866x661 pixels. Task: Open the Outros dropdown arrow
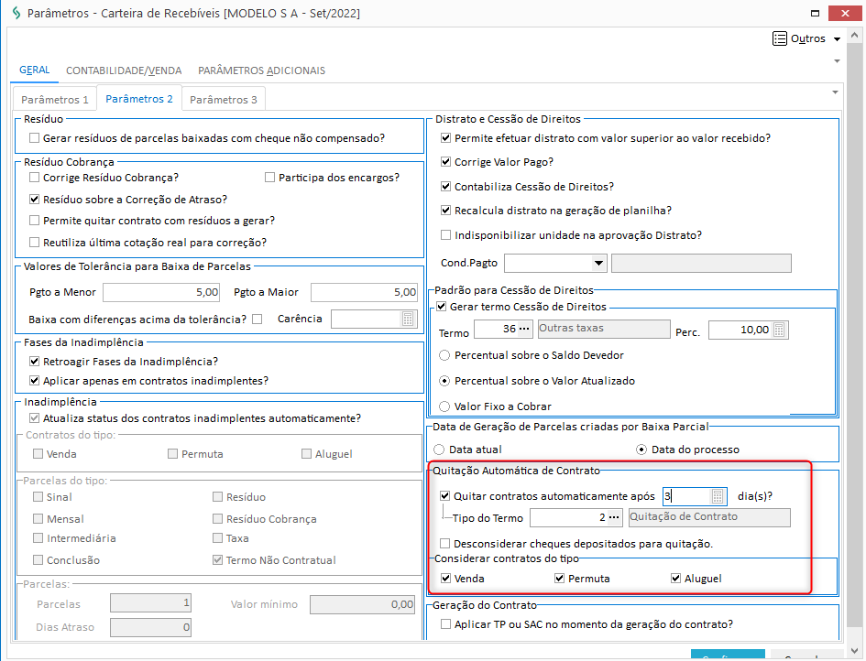[x=838, y=39]
